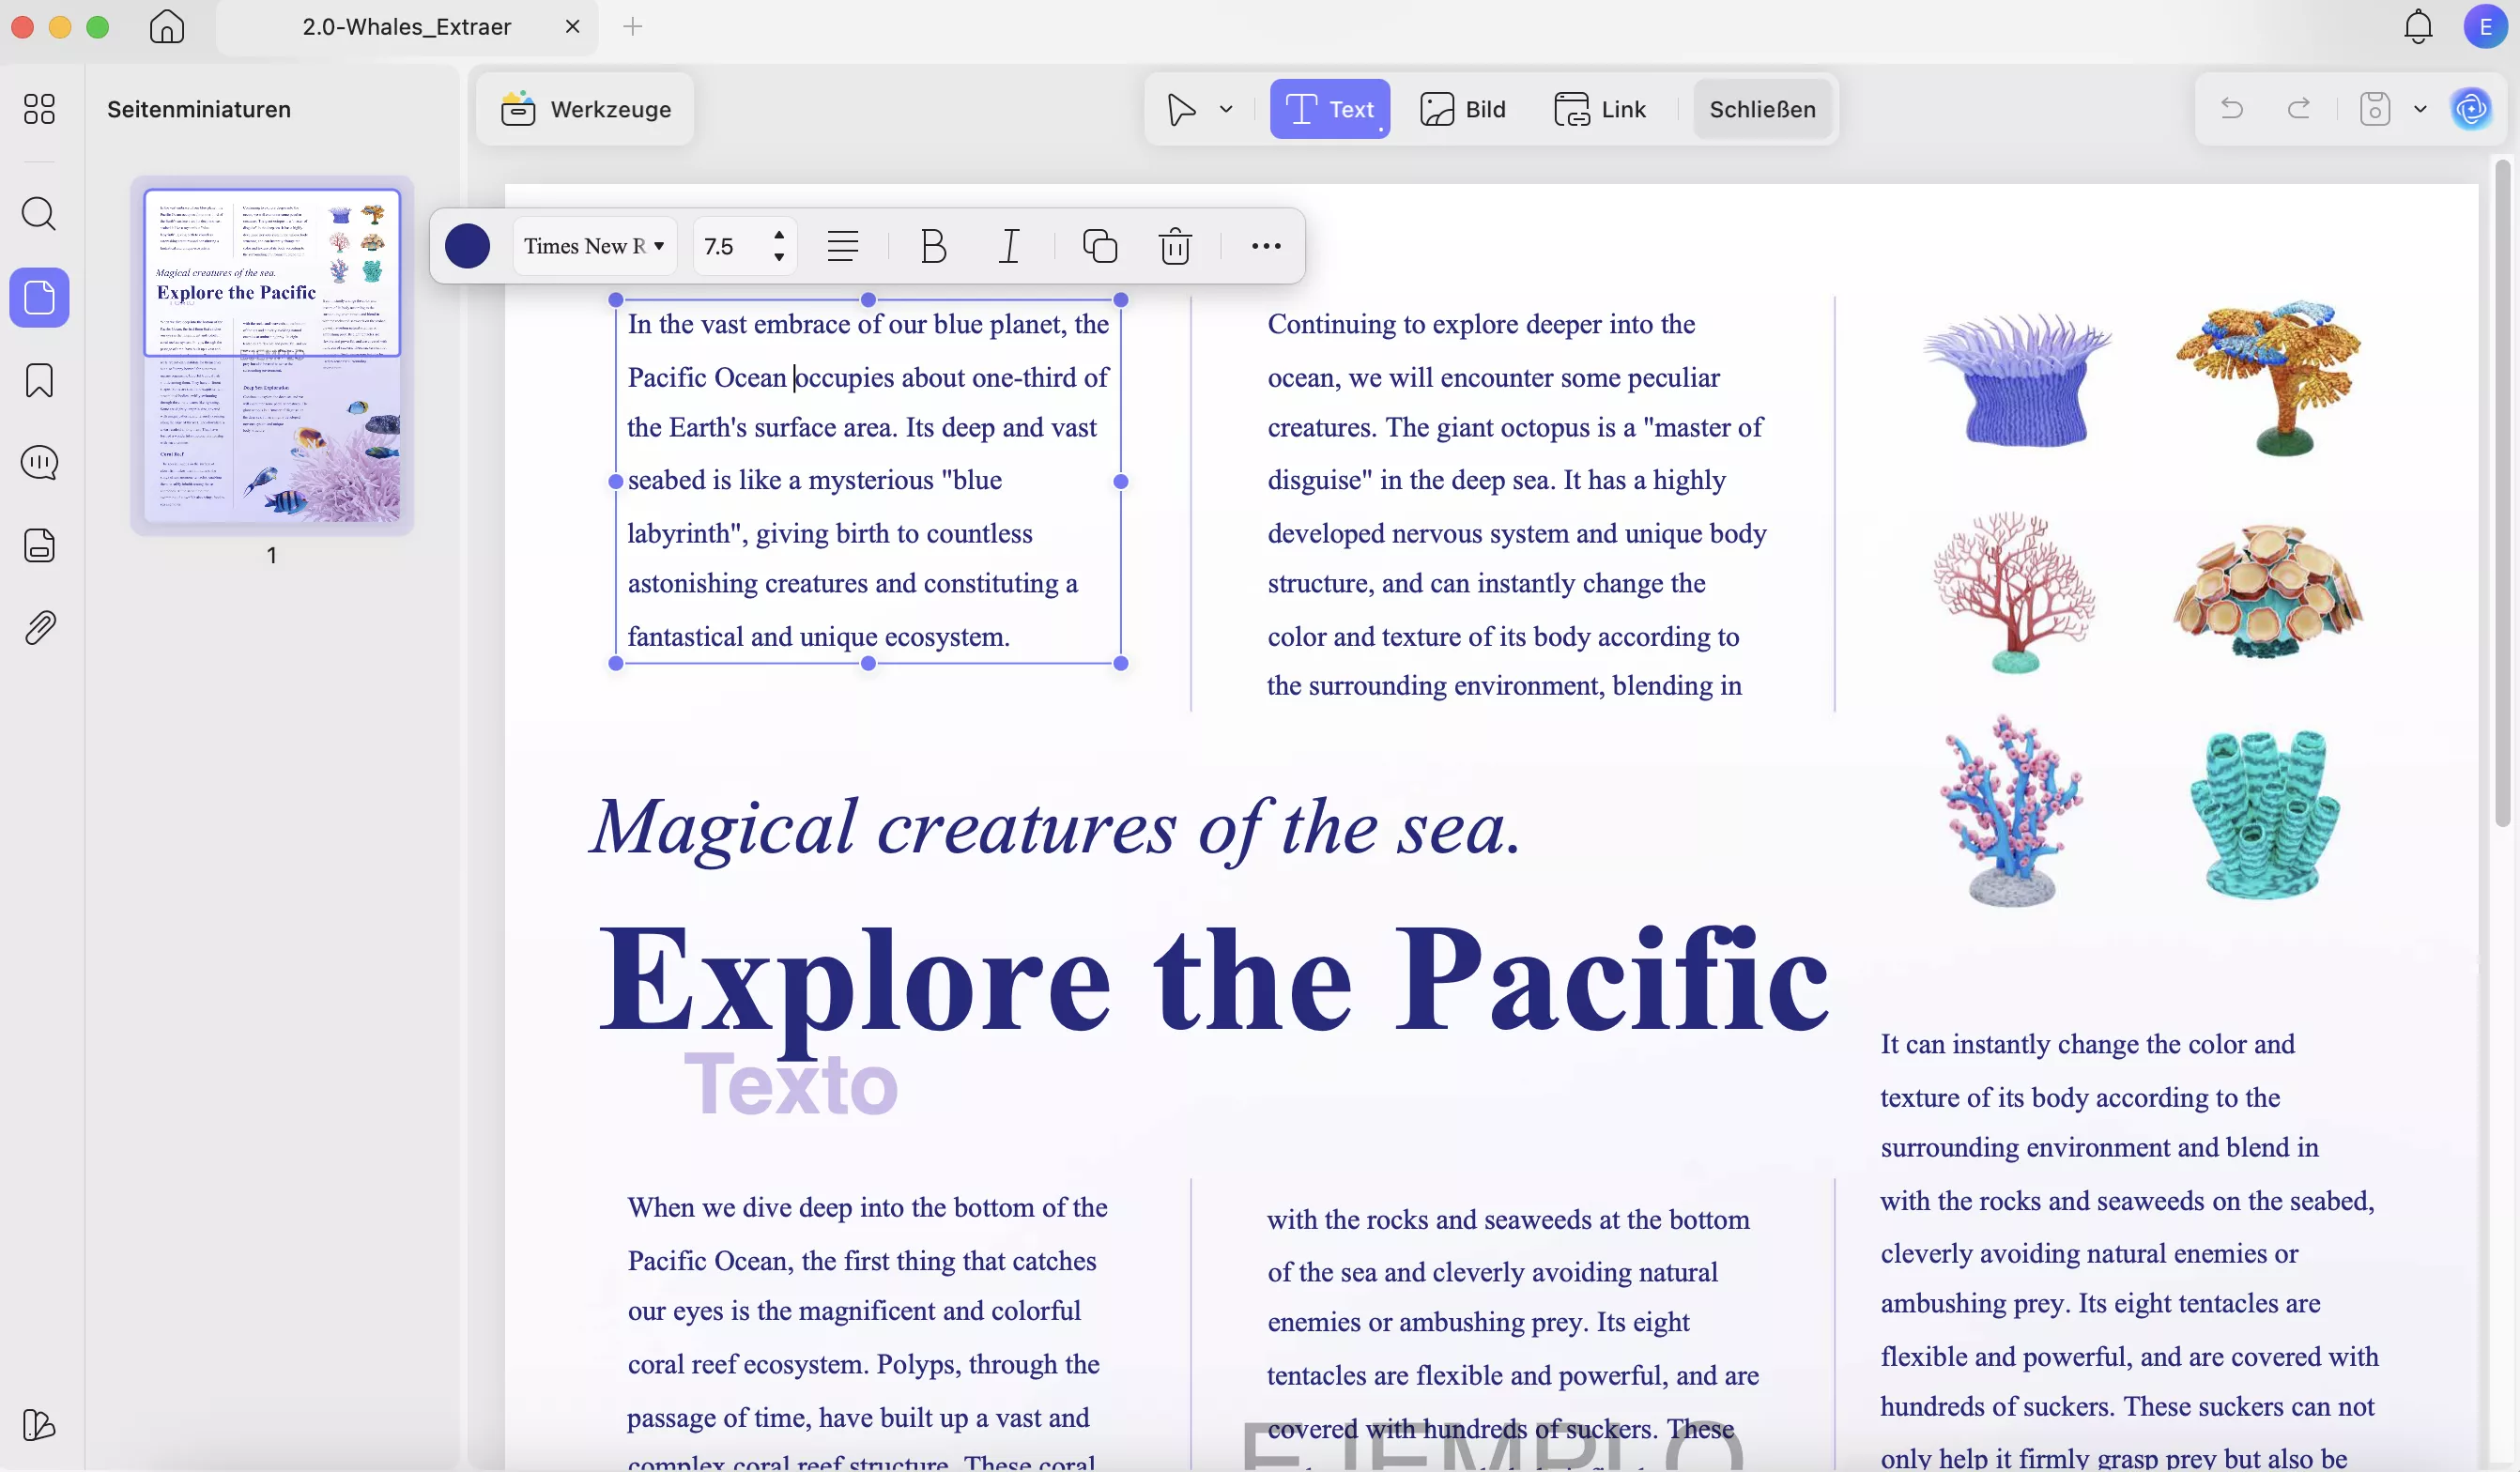This screenshot has height=1472, width=2520.
Task: Click the delete trash icon
Action: coord(1175,246)
